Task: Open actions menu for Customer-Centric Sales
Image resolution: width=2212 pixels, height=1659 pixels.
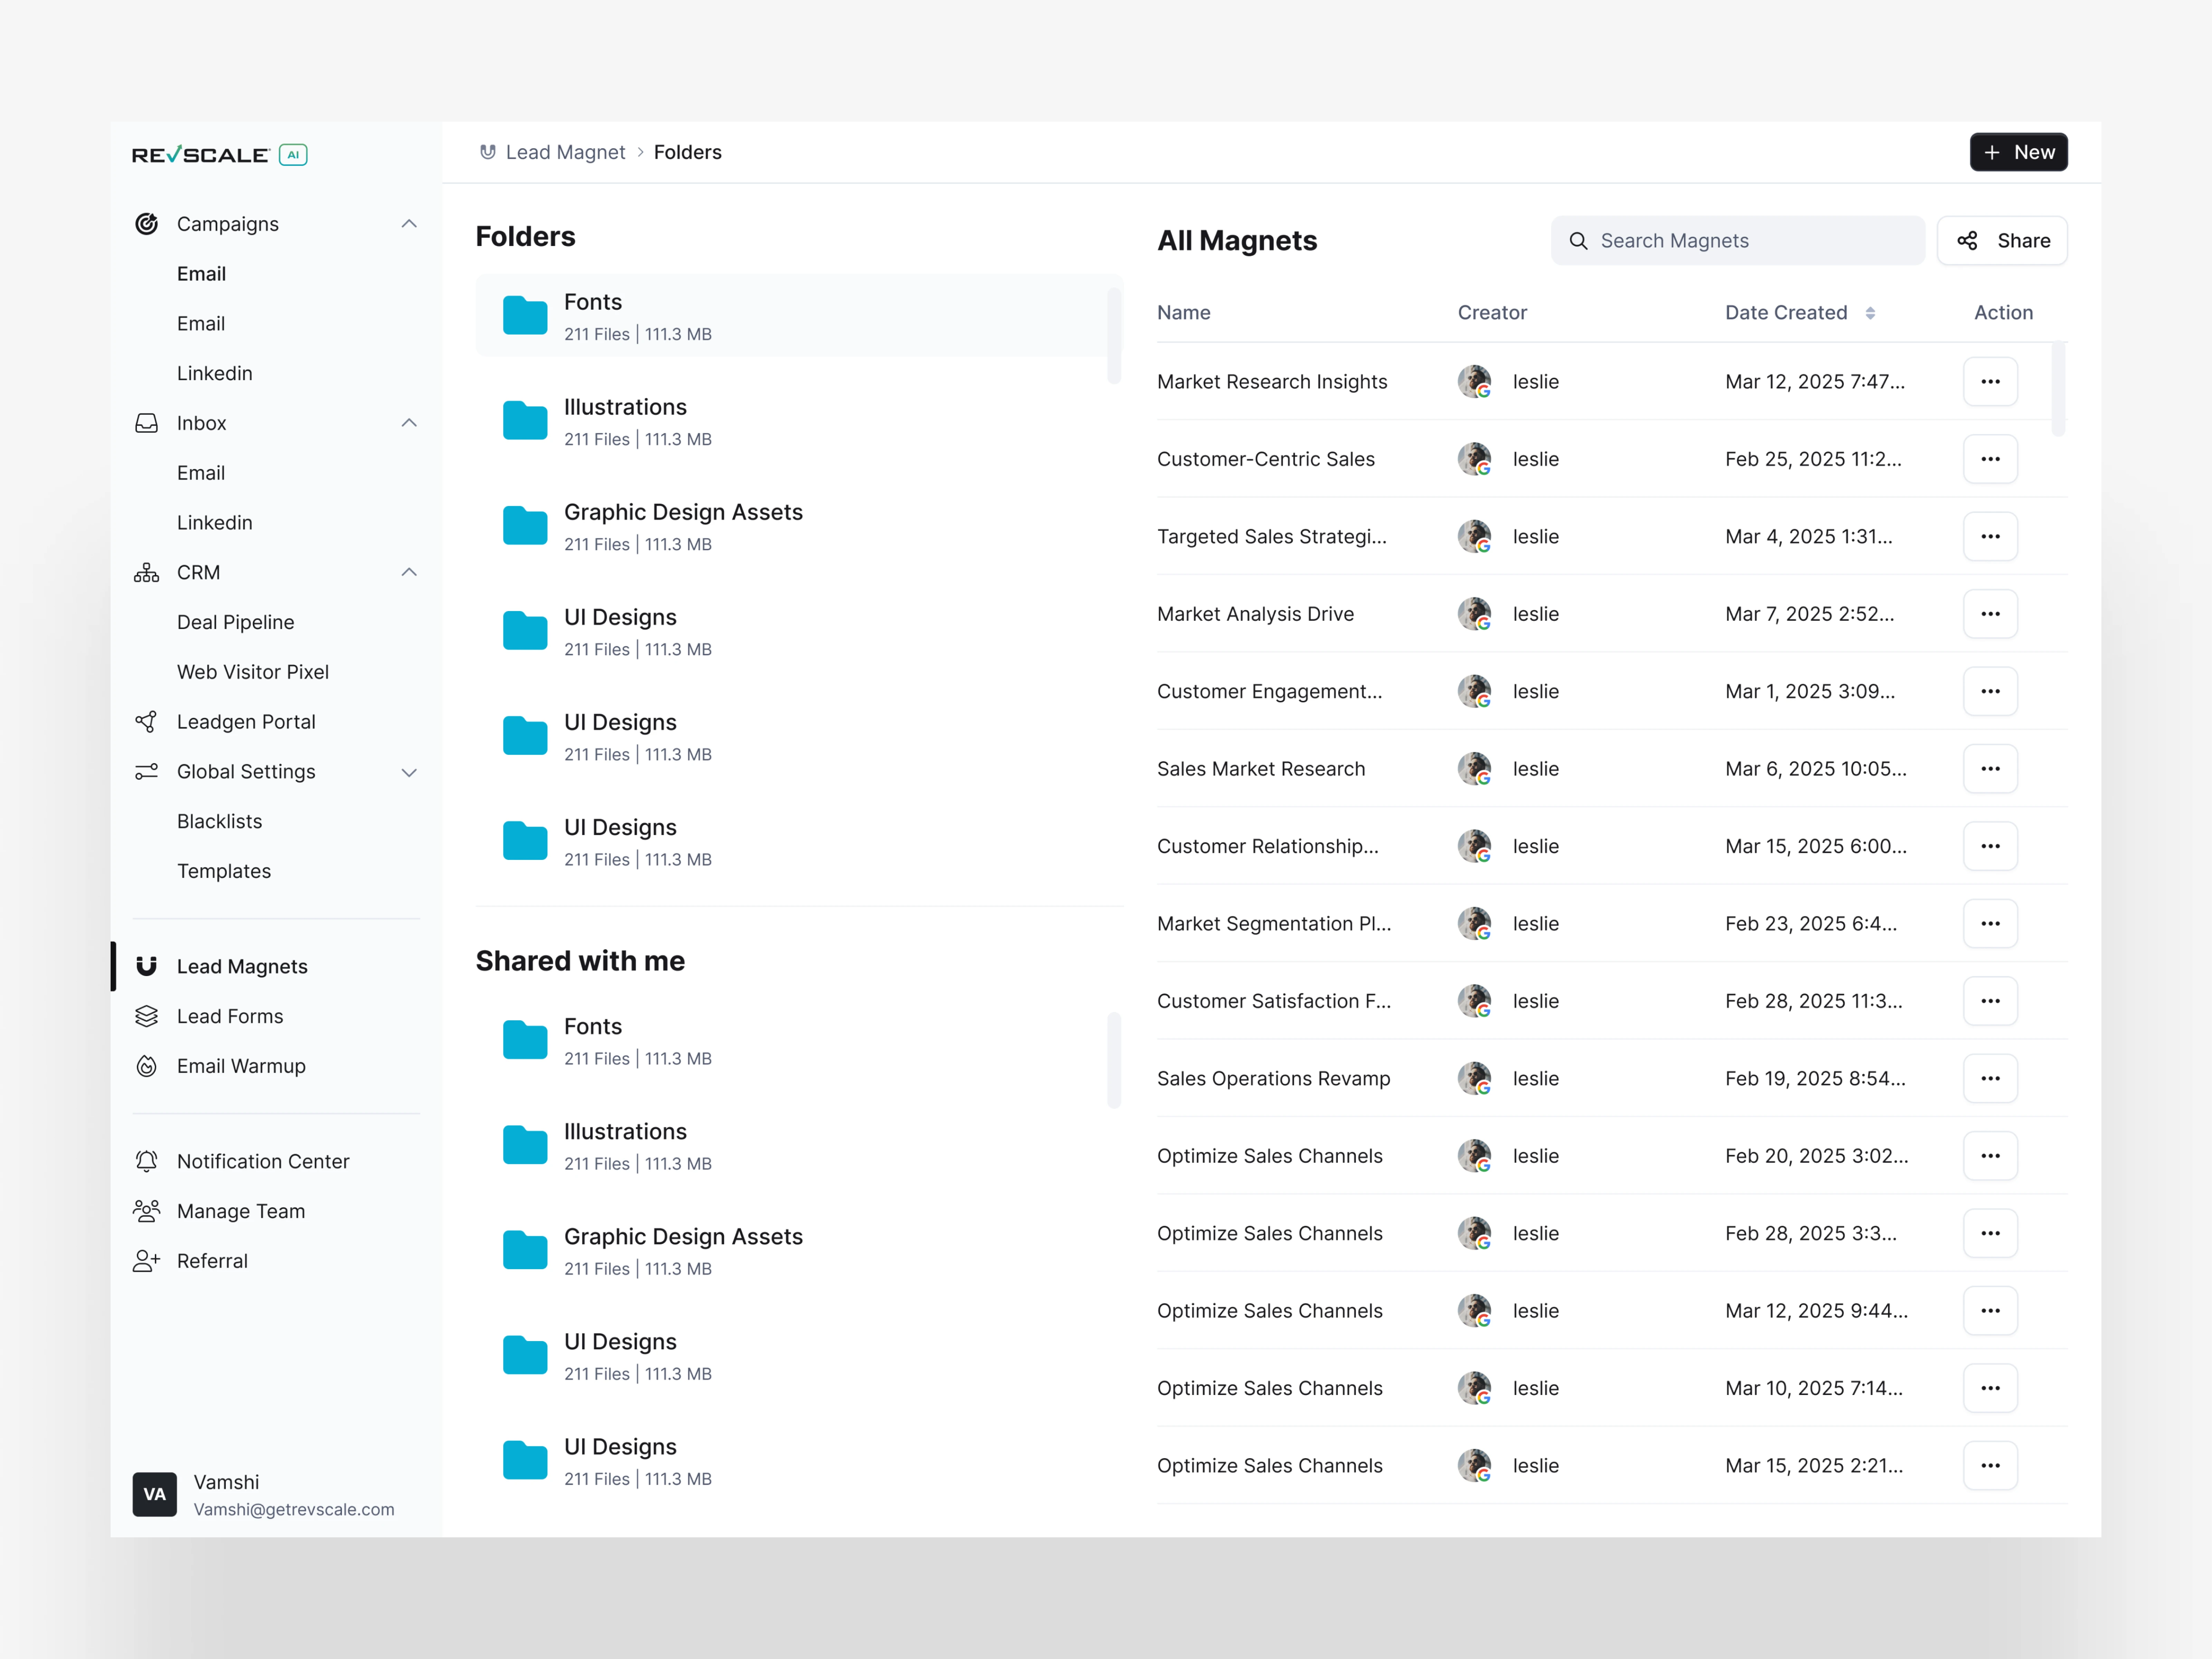Action: click(1990, 459)
